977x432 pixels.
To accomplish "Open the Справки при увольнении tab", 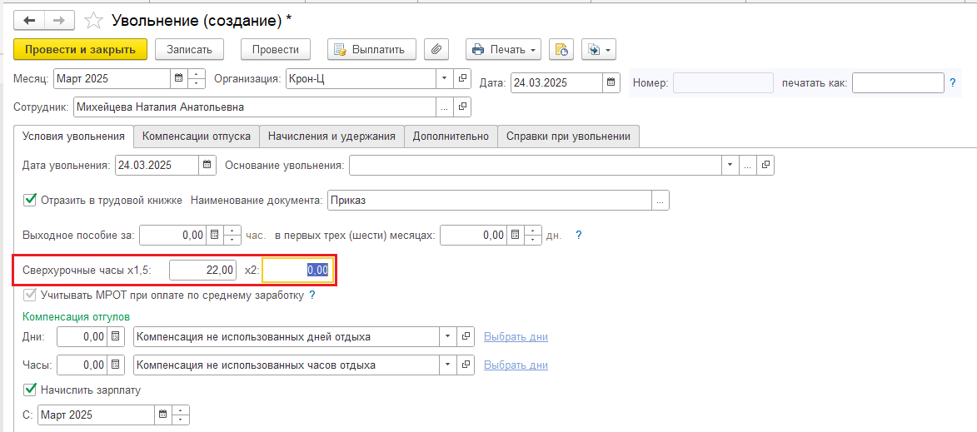I will 568,137.
